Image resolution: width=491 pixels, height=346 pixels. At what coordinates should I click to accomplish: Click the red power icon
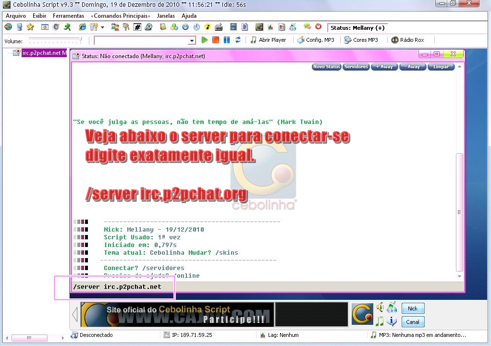tap(319, 26)
